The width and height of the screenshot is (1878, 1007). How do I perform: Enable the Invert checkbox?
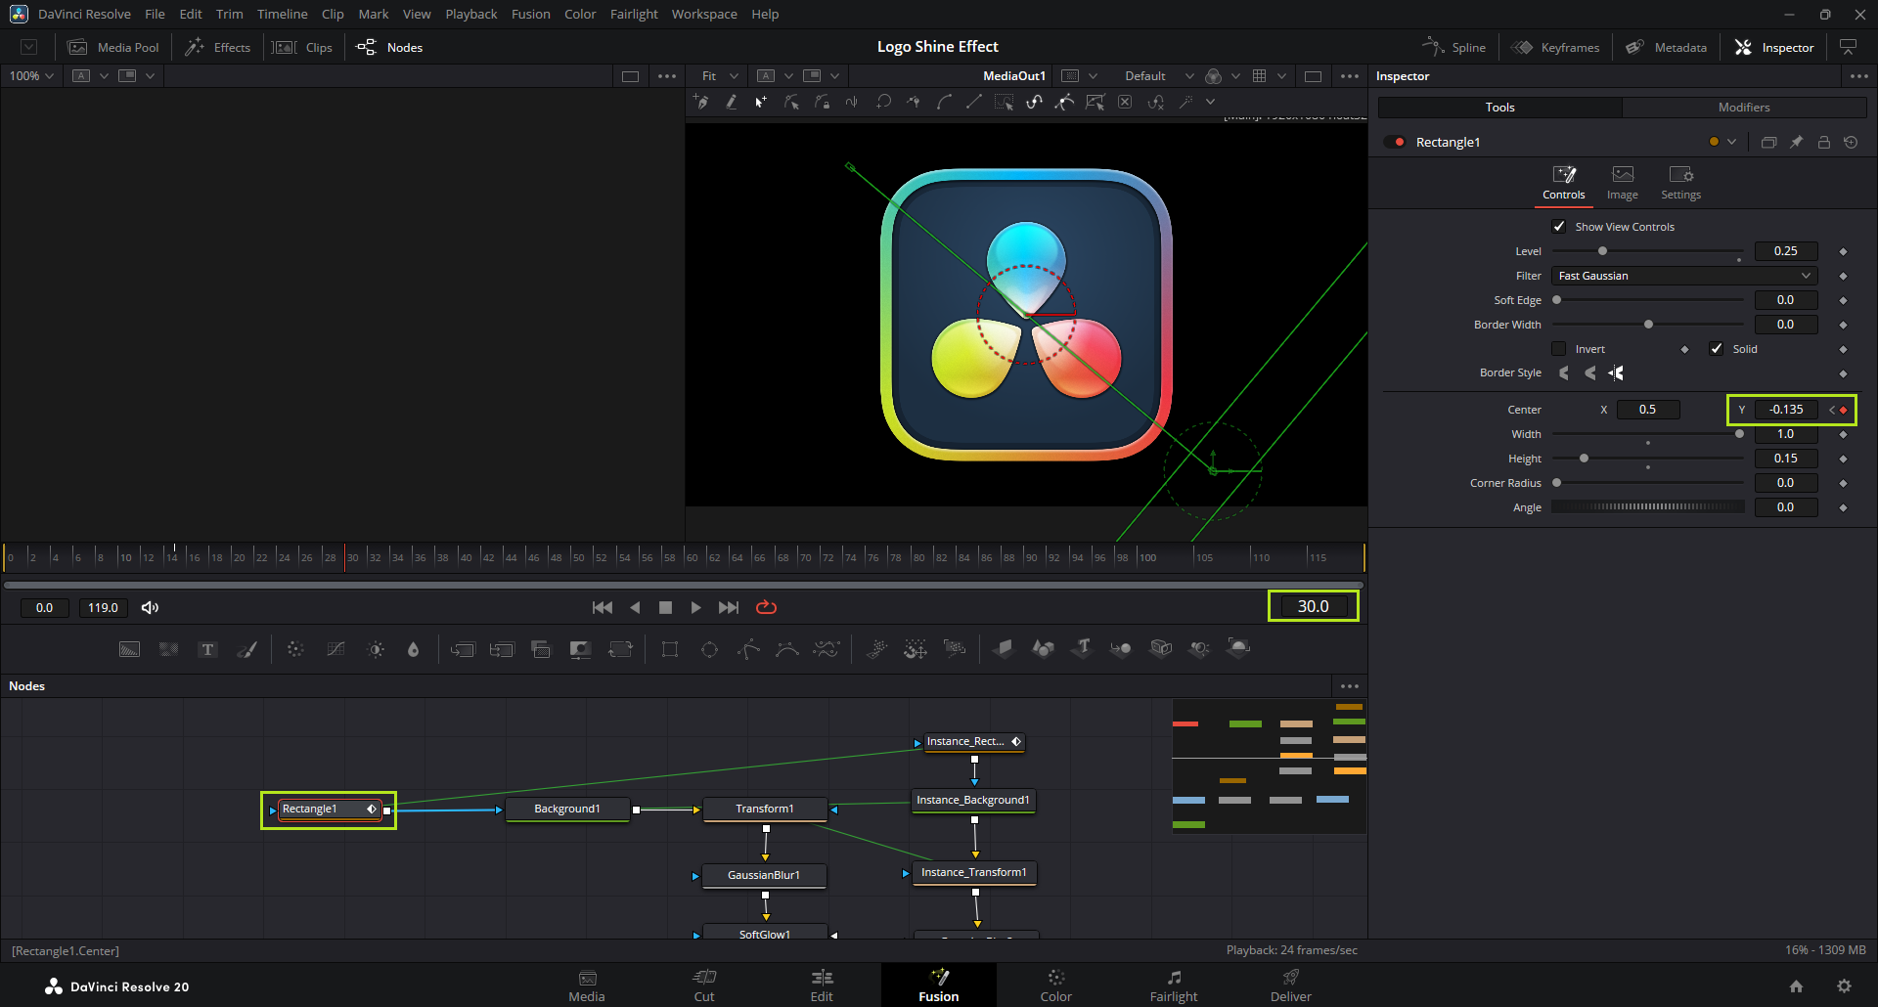click(x=1559, y=349)
